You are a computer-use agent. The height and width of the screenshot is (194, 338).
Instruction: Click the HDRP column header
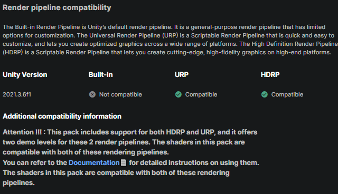click(270, 75)
